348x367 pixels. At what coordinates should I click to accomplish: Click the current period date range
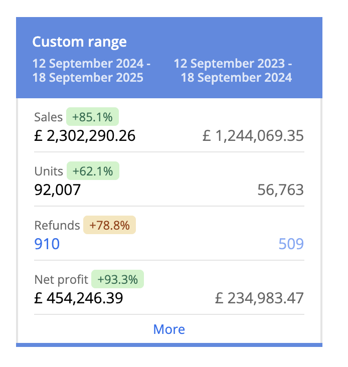point(91,71)
